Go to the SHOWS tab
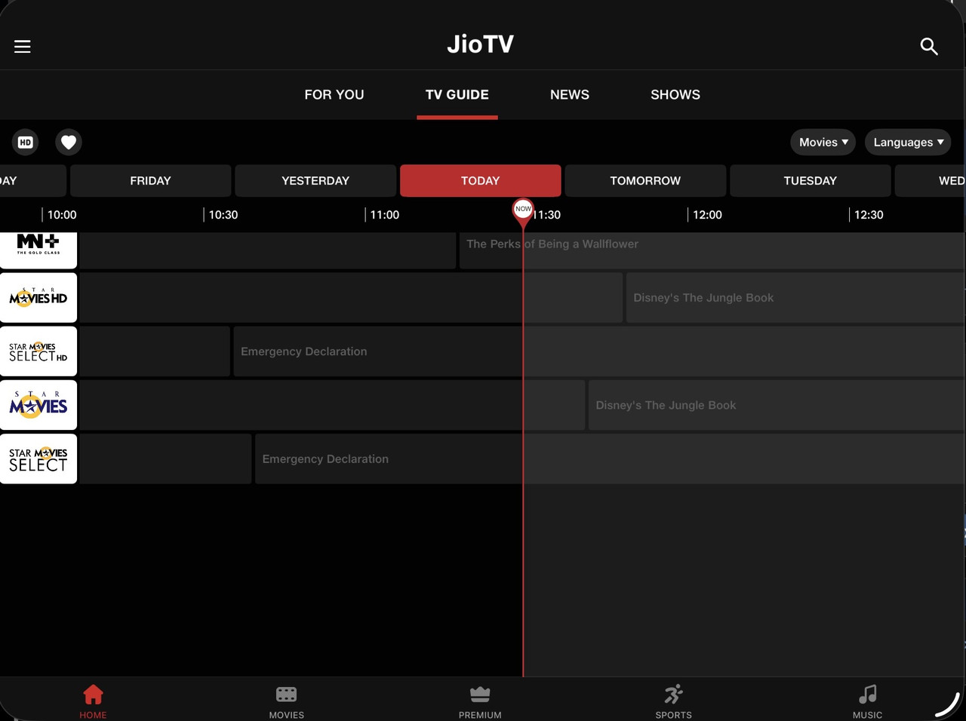966x721 pixels. pos(675,94)
